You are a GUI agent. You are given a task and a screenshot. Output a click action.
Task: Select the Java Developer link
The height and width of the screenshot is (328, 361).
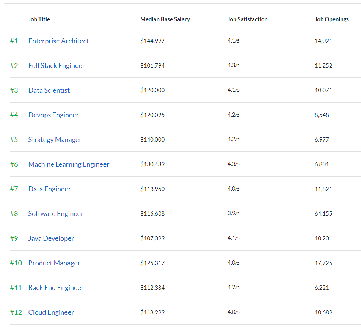coord(51,238)
